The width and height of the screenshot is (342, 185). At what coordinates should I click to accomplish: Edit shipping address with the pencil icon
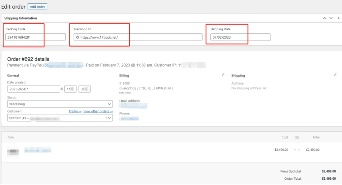[x=335, y=75]
